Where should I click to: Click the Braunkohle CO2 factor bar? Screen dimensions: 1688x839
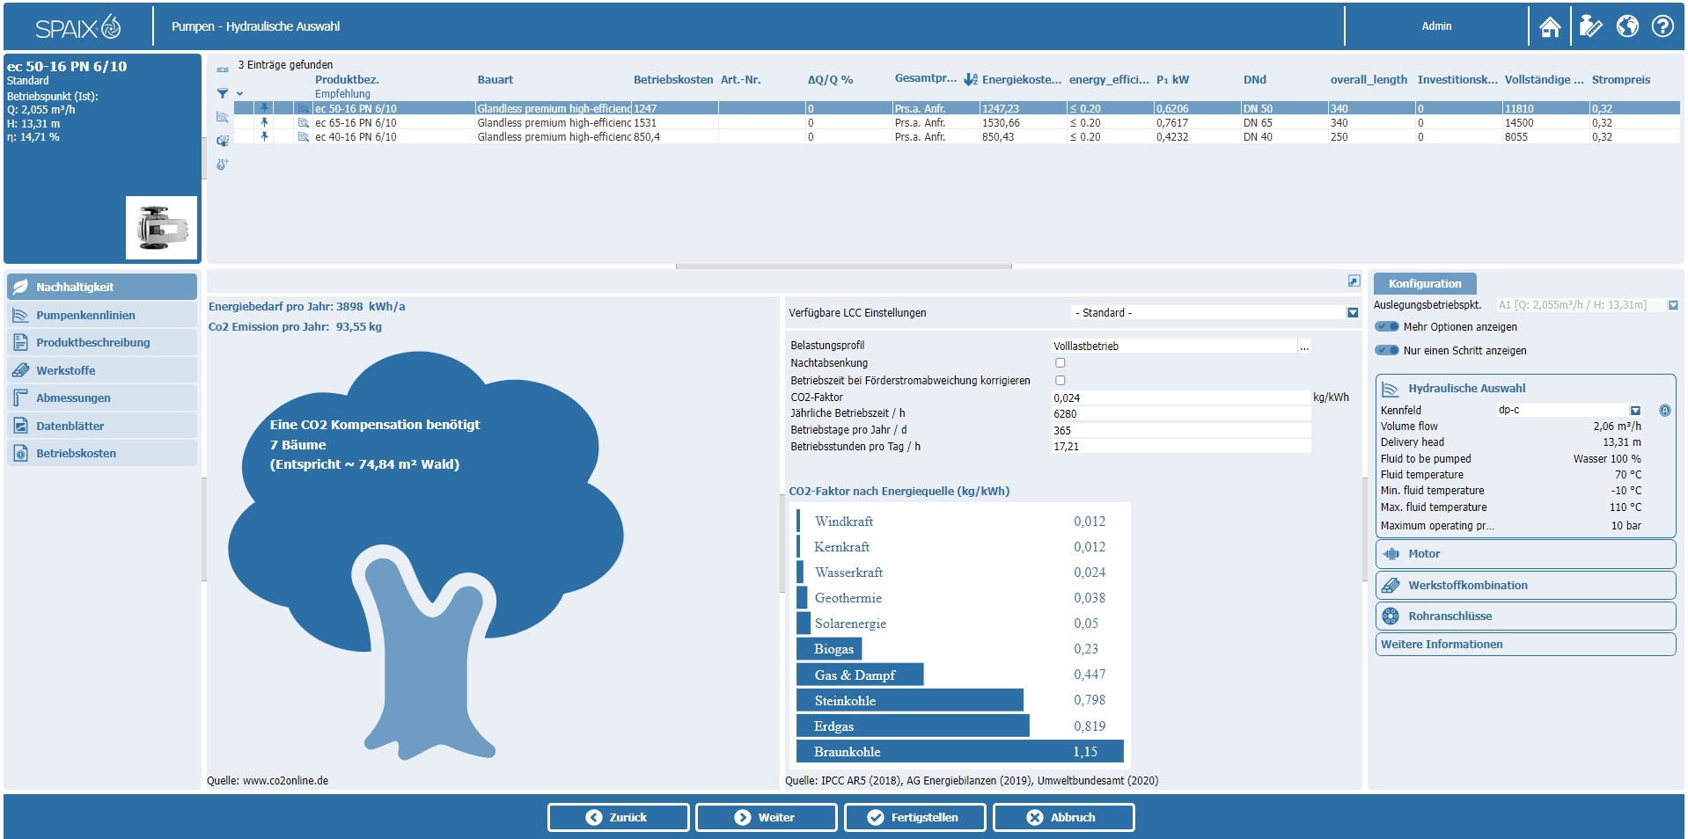pos(959,752)
